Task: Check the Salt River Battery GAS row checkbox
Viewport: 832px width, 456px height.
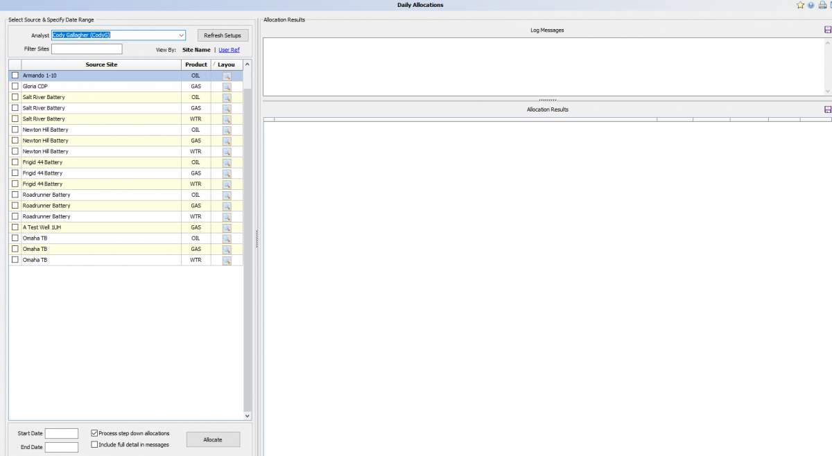Action: click(15, 107)
